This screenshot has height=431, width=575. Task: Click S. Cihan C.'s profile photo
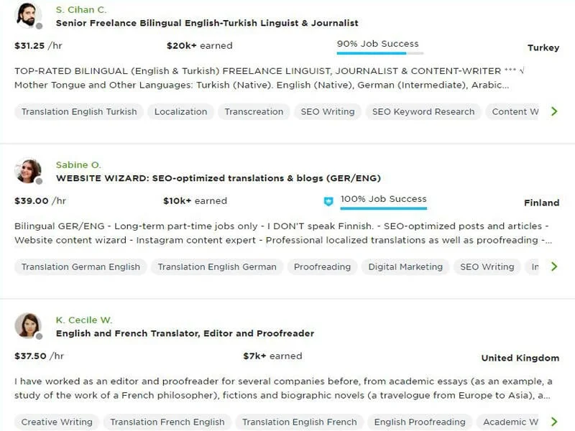pyautogui.click(x=27, y=15)
